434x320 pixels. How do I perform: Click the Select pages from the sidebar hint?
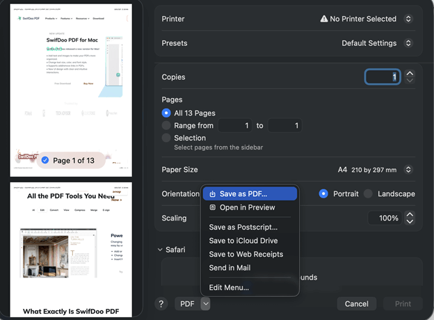point(218,147)
